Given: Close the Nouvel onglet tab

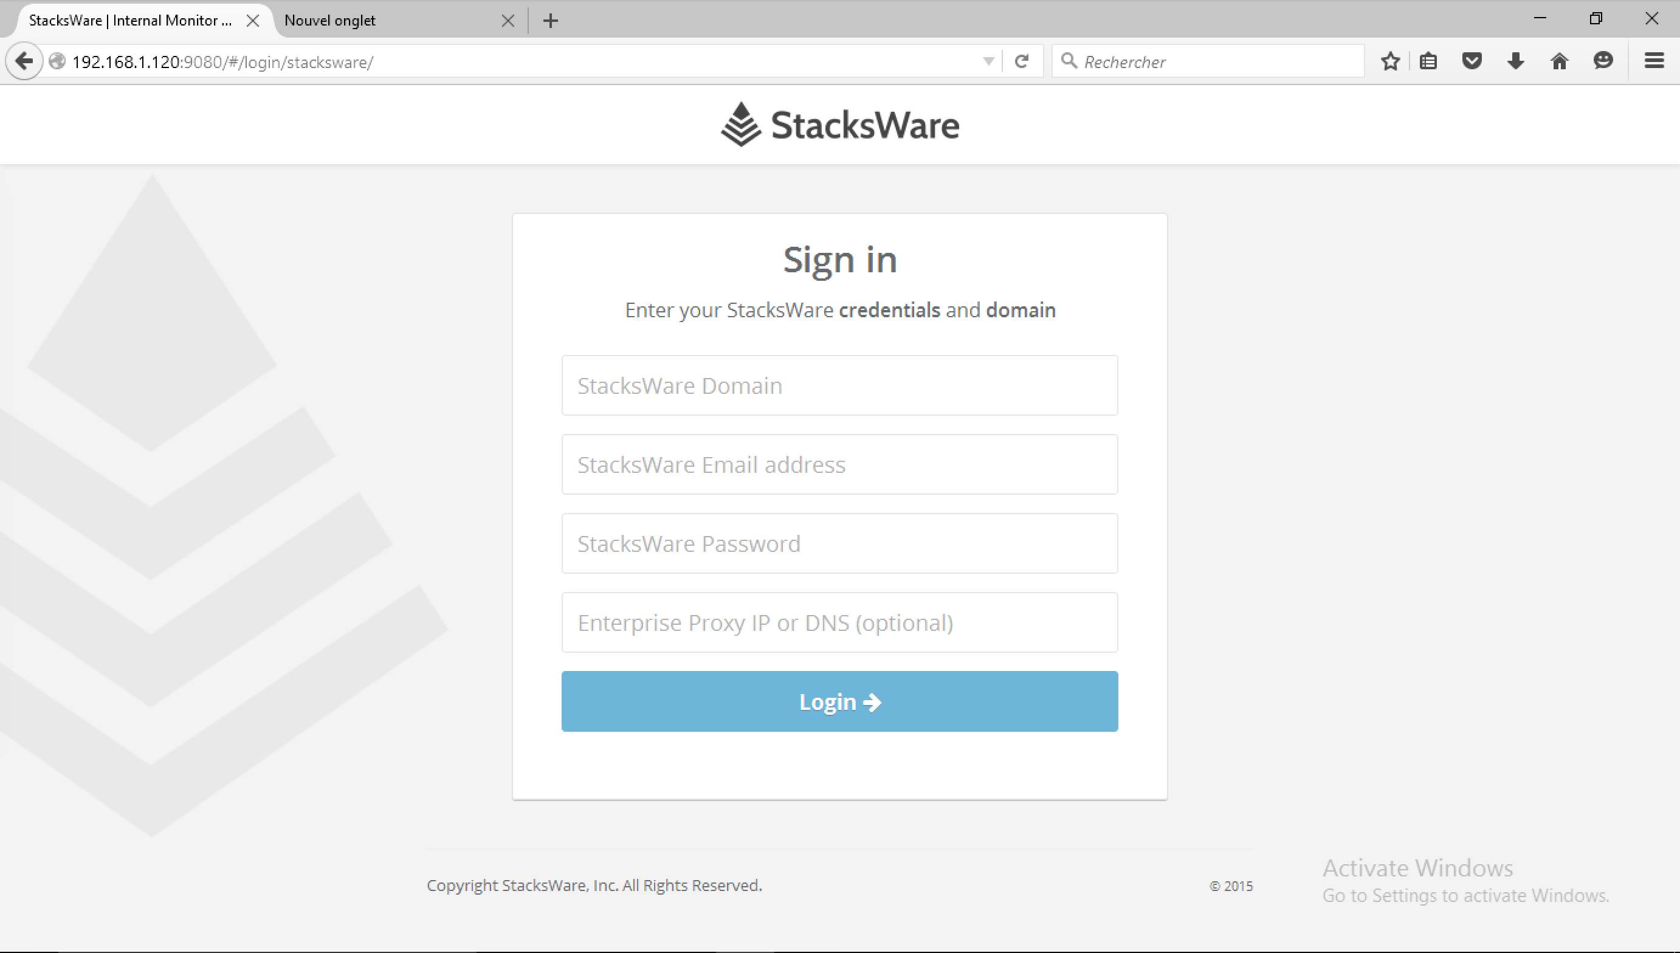Looking at the screenshot, I should [508, 21].
